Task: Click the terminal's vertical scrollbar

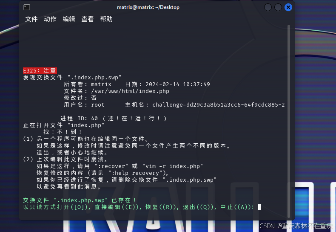Action: pyautogui.click(x=289, y=122)
